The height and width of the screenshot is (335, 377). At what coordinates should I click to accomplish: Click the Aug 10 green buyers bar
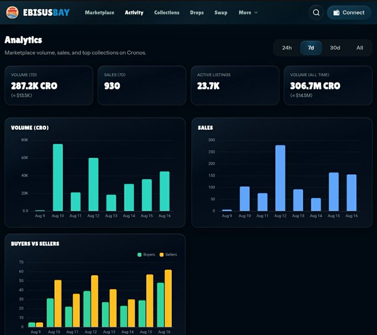click(x=50, y=313)
